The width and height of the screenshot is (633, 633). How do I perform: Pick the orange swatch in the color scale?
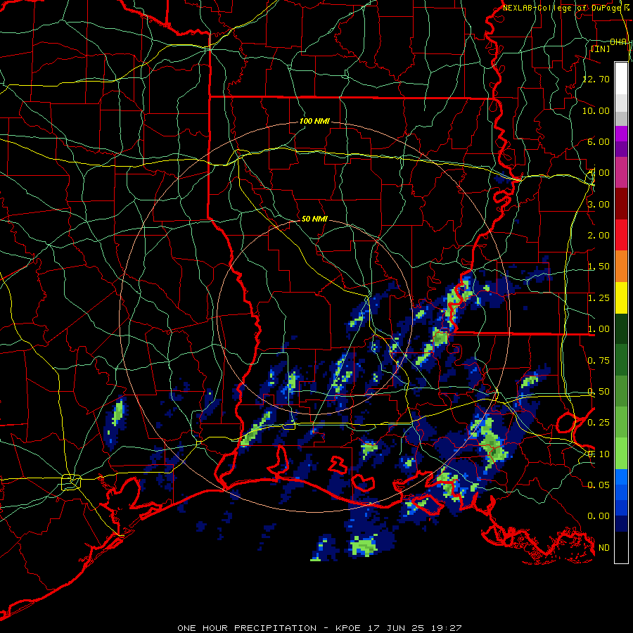pyautogui.click(x=621, y=267)
